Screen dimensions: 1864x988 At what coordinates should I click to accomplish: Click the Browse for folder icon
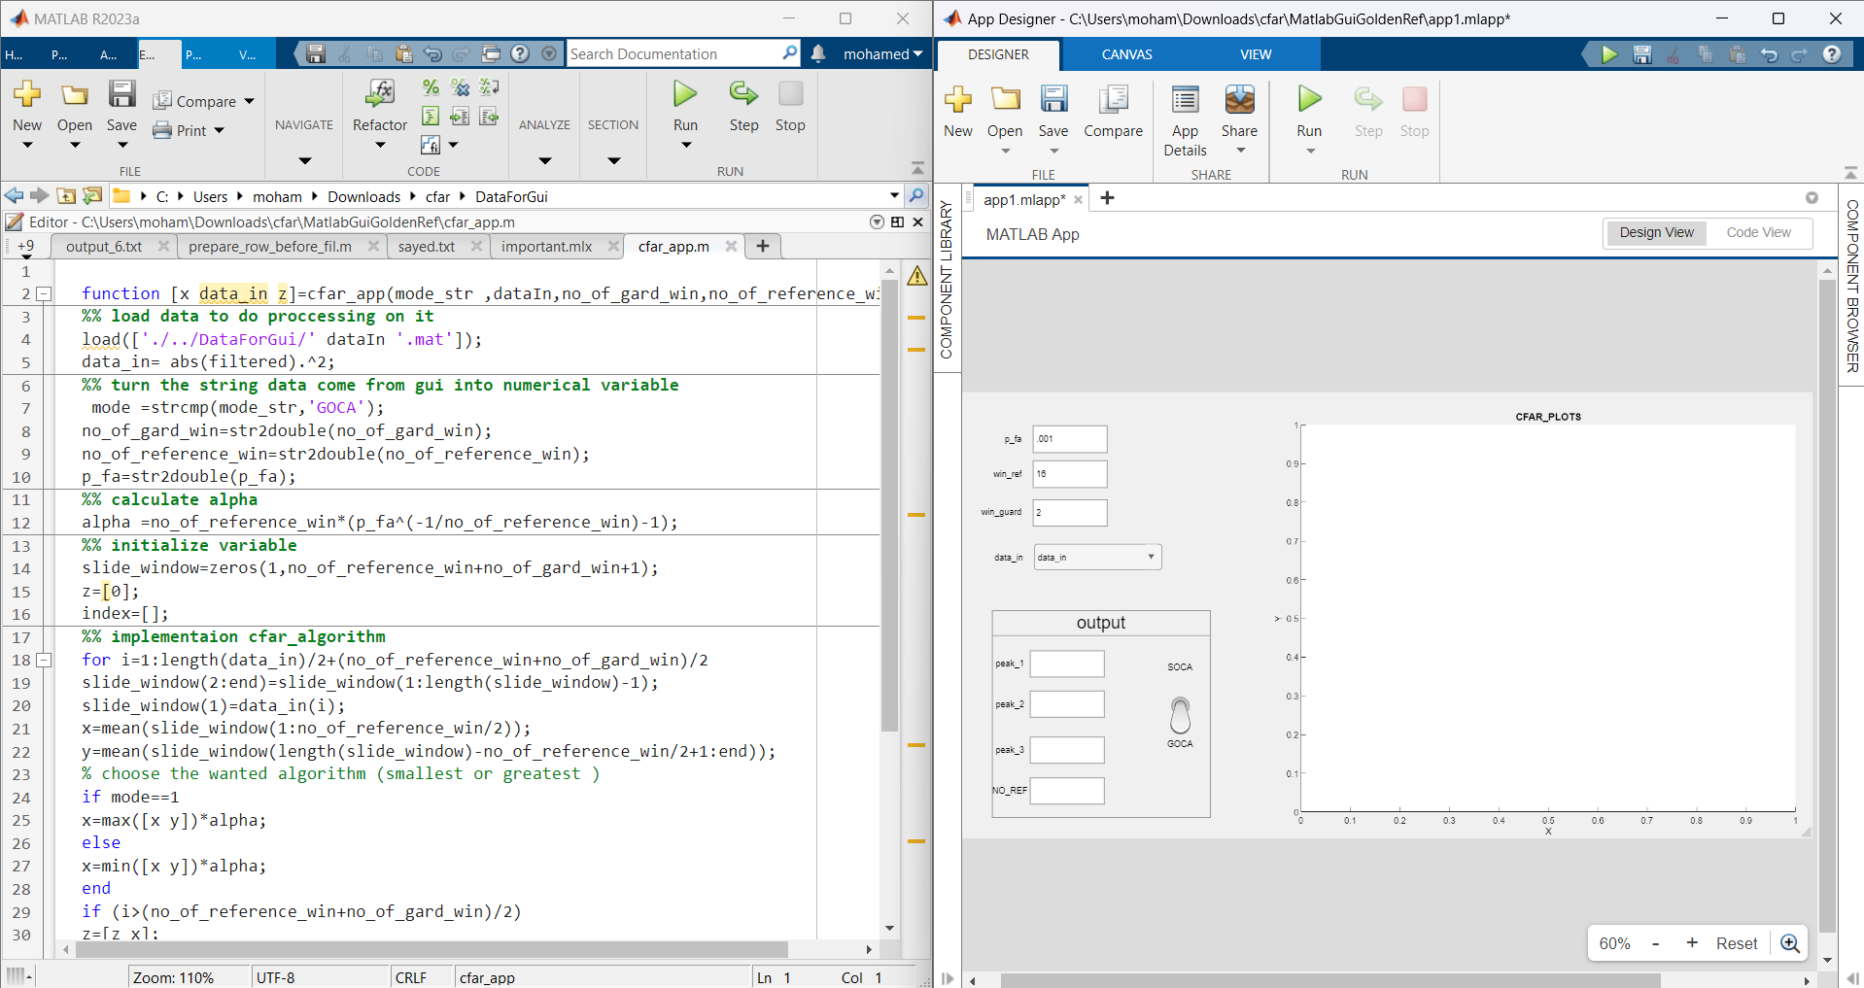click(x=92, y=196)
